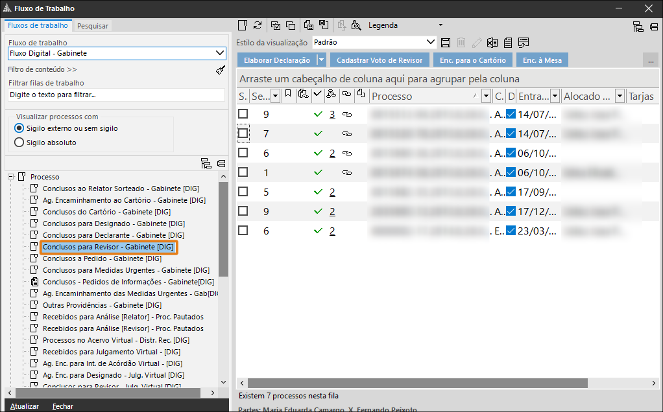663x412 pixels.
Task: Uncheck the blue D checkbox in the 23/03 row
Action: (511, 231)
